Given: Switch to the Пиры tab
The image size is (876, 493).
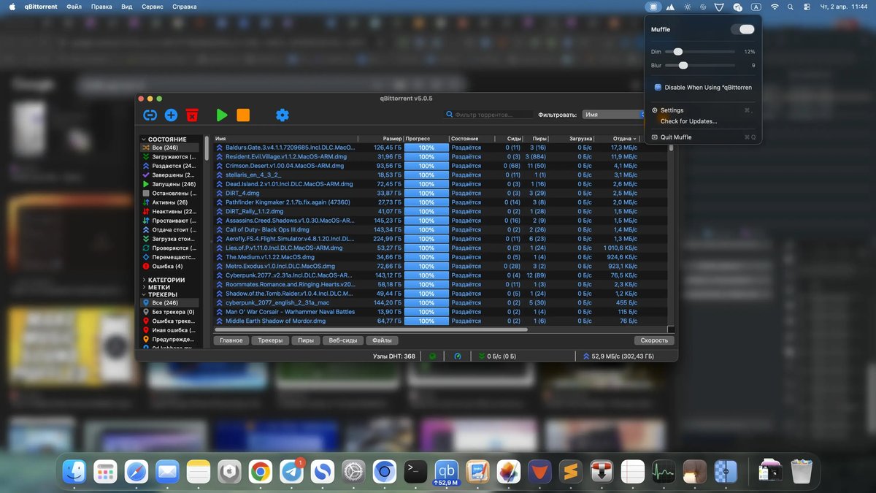Looking at the screenshot, I should 305,340.
